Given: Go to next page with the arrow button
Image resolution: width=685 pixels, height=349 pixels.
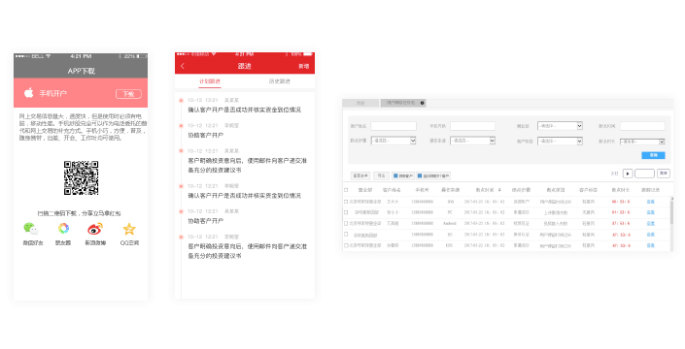Looking at the screenshot, I should pos(628,174).
